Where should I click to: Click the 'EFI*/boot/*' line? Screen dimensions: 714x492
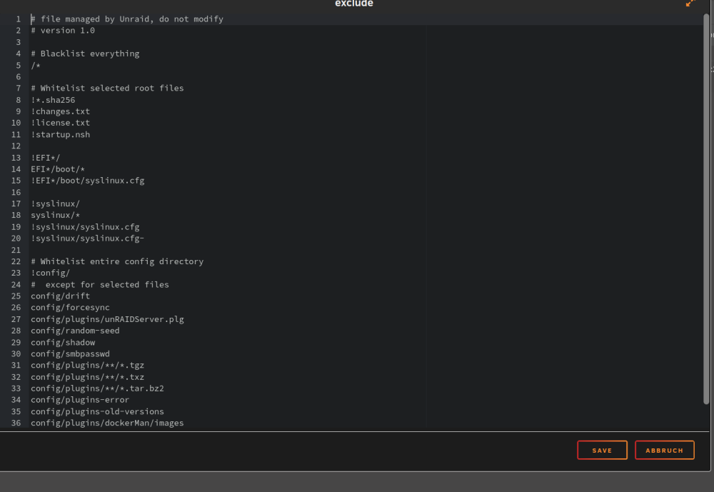point(58,169)
